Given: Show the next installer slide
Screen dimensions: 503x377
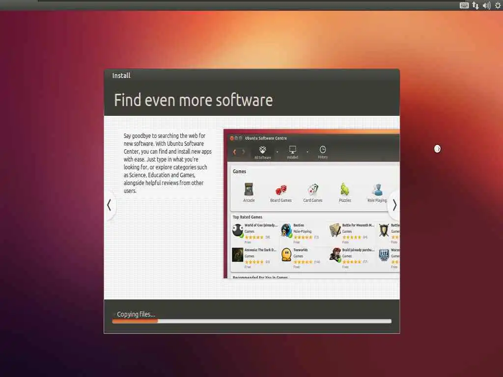Looking at the screenshot, I should coord(394,205).
